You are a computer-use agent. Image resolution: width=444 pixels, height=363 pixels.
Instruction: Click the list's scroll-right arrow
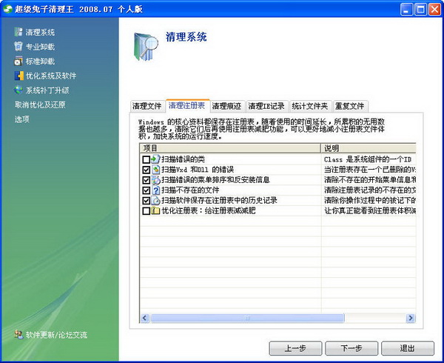pyautogui.click(x=411, y=318)
